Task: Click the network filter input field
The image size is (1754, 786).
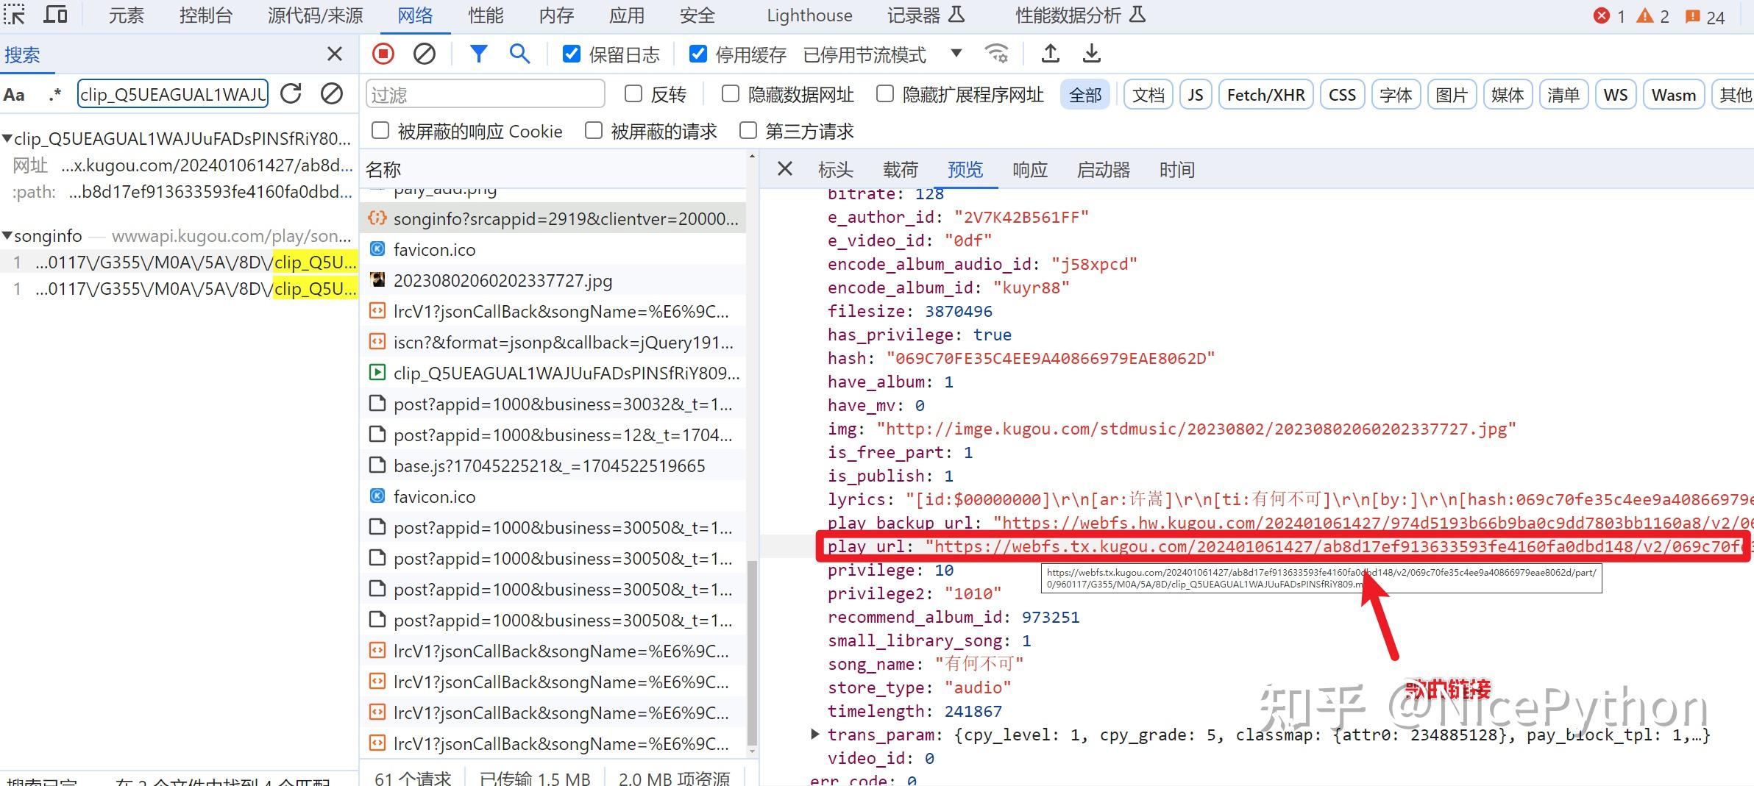Action: point(486,94)
